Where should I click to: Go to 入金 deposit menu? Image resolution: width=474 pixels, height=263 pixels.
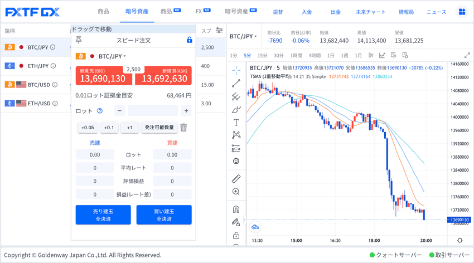point(307,12)
